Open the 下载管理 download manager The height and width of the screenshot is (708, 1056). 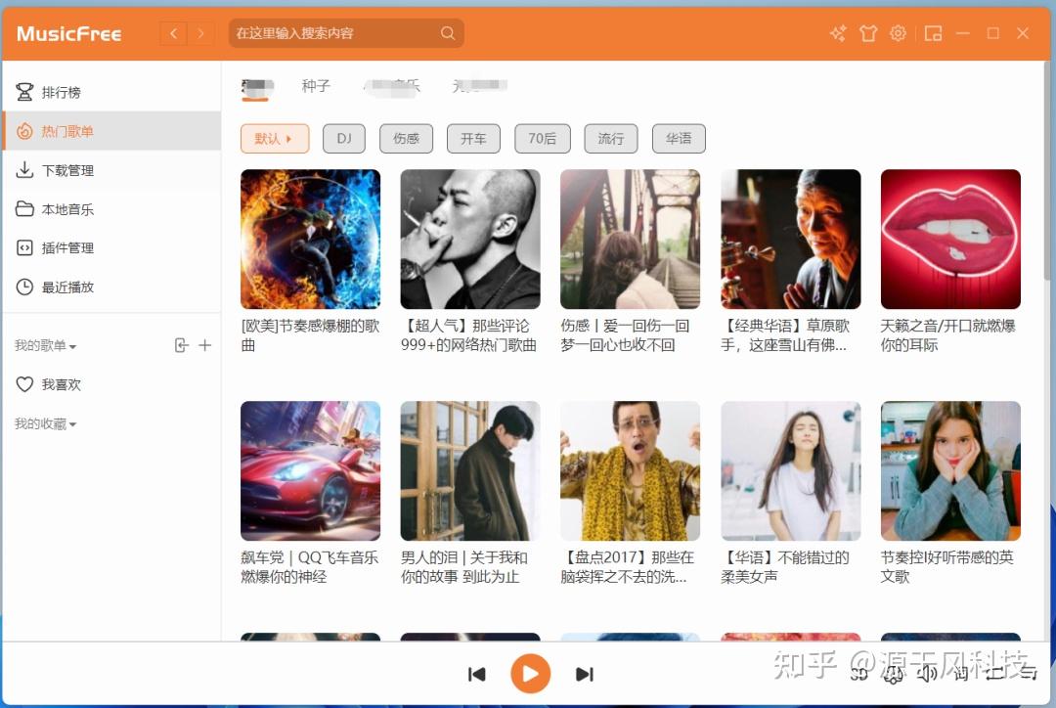click(x=65, y=170)
